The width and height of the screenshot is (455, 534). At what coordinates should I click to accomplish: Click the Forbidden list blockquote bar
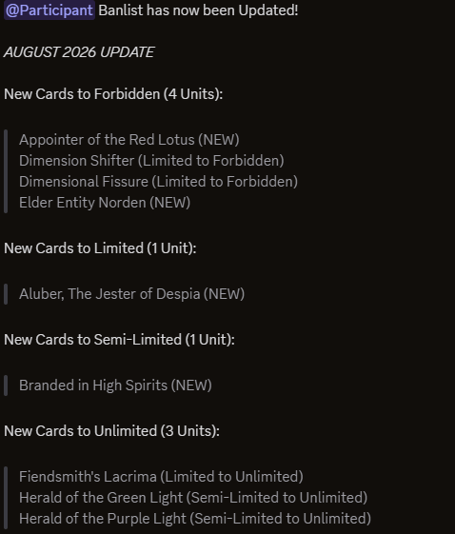click(6, 171)
